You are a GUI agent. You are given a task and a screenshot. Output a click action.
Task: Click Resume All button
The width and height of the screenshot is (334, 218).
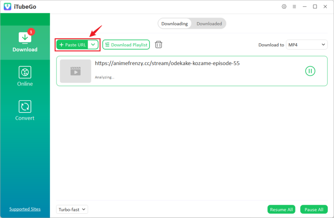tap(281, 210)
